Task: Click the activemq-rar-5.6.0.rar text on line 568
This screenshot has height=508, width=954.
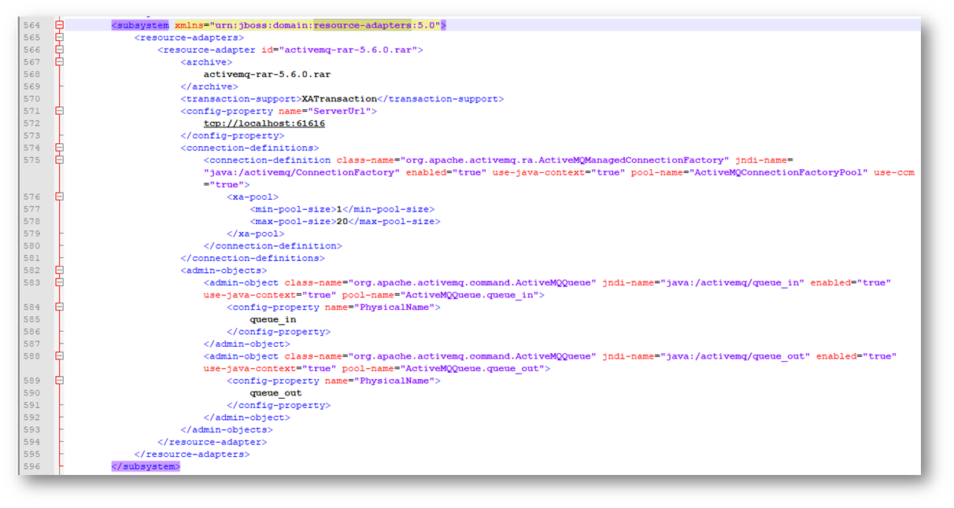Action: [267, 75]
